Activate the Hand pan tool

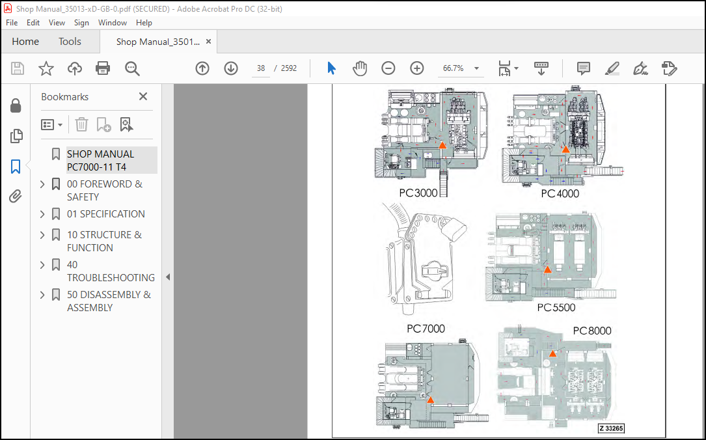pyautogui.click(x=360, y=68)
